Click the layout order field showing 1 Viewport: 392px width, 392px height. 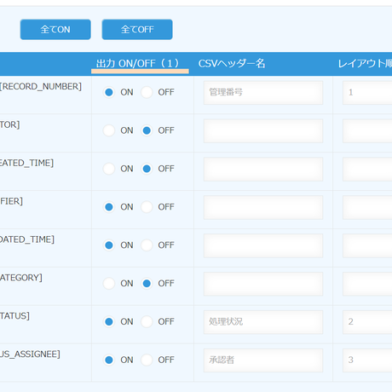tap(367, 93)
